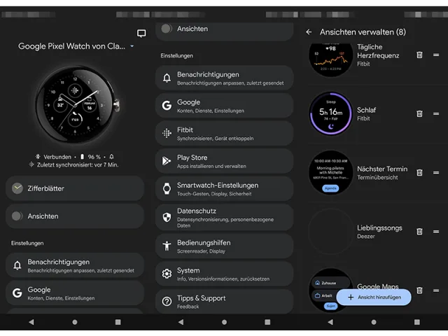Viewport: 448px width, 336px height.
Task: Grab reorder handle for Google Maps
Action: tap(436, 290)
